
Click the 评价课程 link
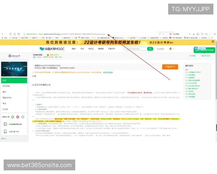pyautogui.click(x=192, y=56)
